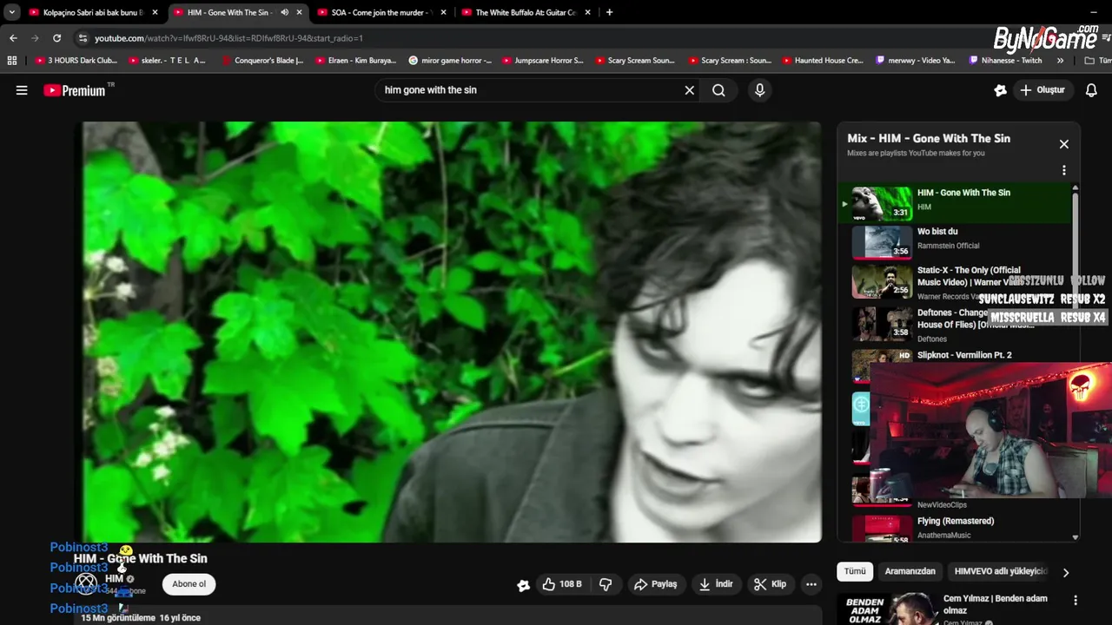
Task: Select the Aramanızdan filter chip
Action: [x=910, y=571]
